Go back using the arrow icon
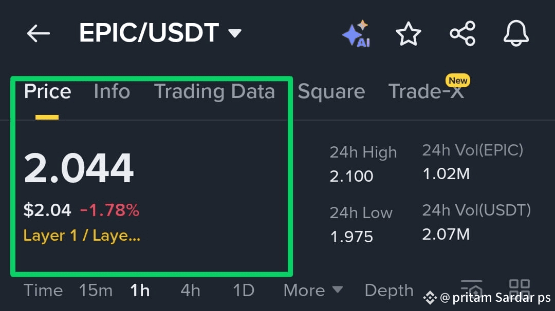This screenshot has height=311, width=555. pos(39,34)
